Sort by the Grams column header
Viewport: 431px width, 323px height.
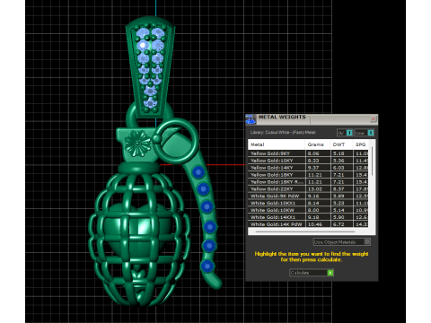[318, 144]
